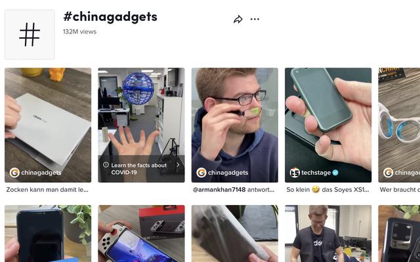
Task: Click the #chinagadgets hashtag title
Action: [110, 16]
